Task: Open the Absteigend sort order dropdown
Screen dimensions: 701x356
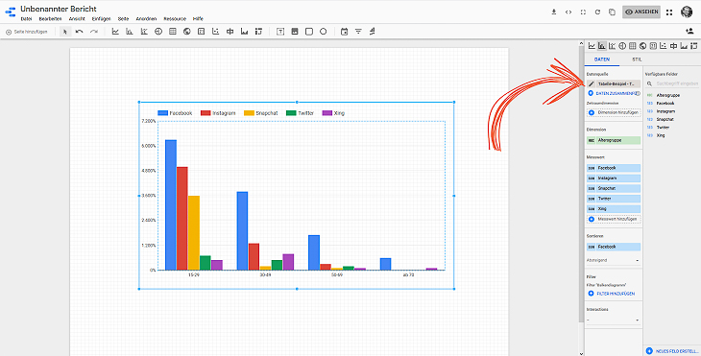Action: (x=613, y=260)
